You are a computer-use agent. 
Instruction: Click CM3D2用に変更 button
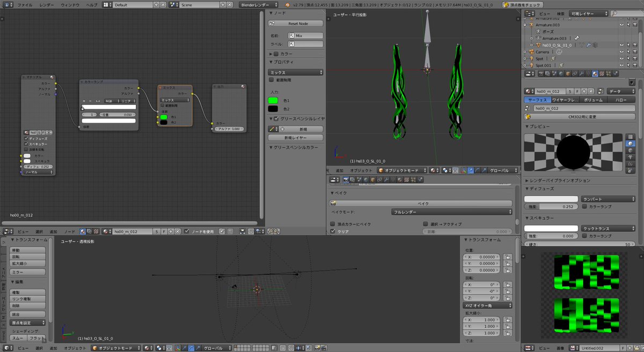click(580, 116)
